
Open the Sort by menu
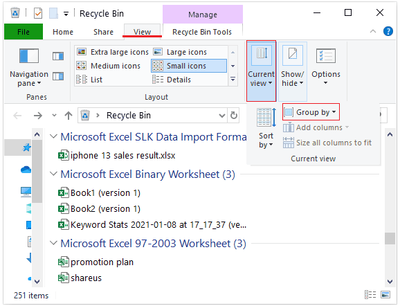(266, 128)
